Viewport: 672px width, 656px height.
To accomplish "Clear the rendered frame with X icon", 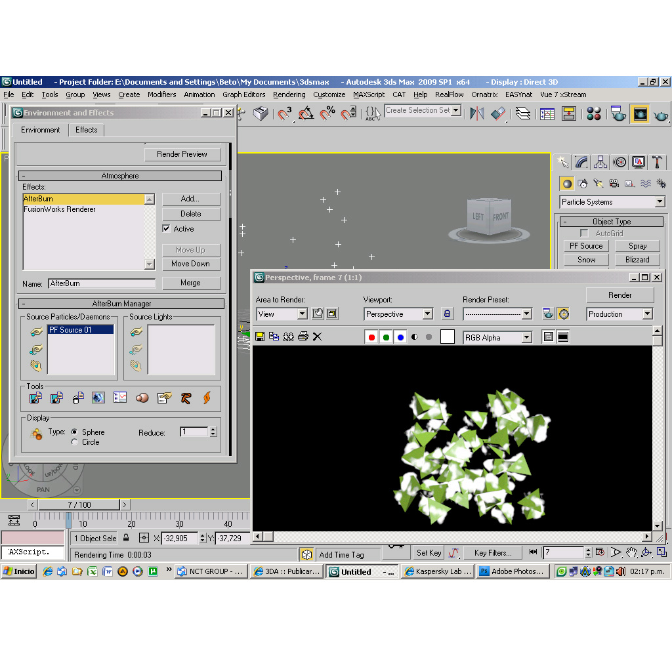I will tap(317, 337).
